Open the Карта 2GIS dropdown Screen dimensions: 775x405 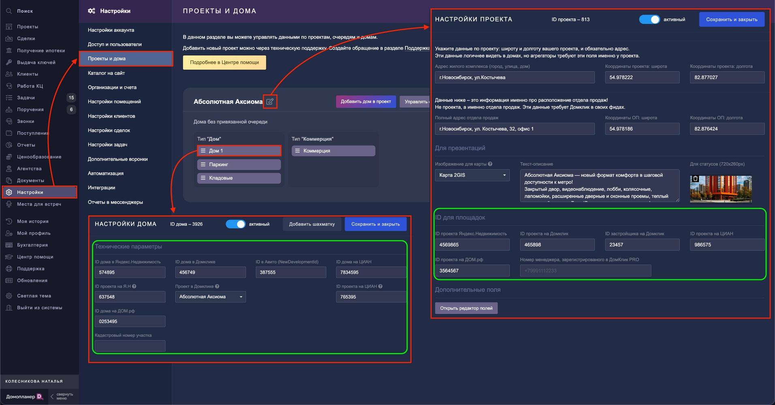(472, 175)
